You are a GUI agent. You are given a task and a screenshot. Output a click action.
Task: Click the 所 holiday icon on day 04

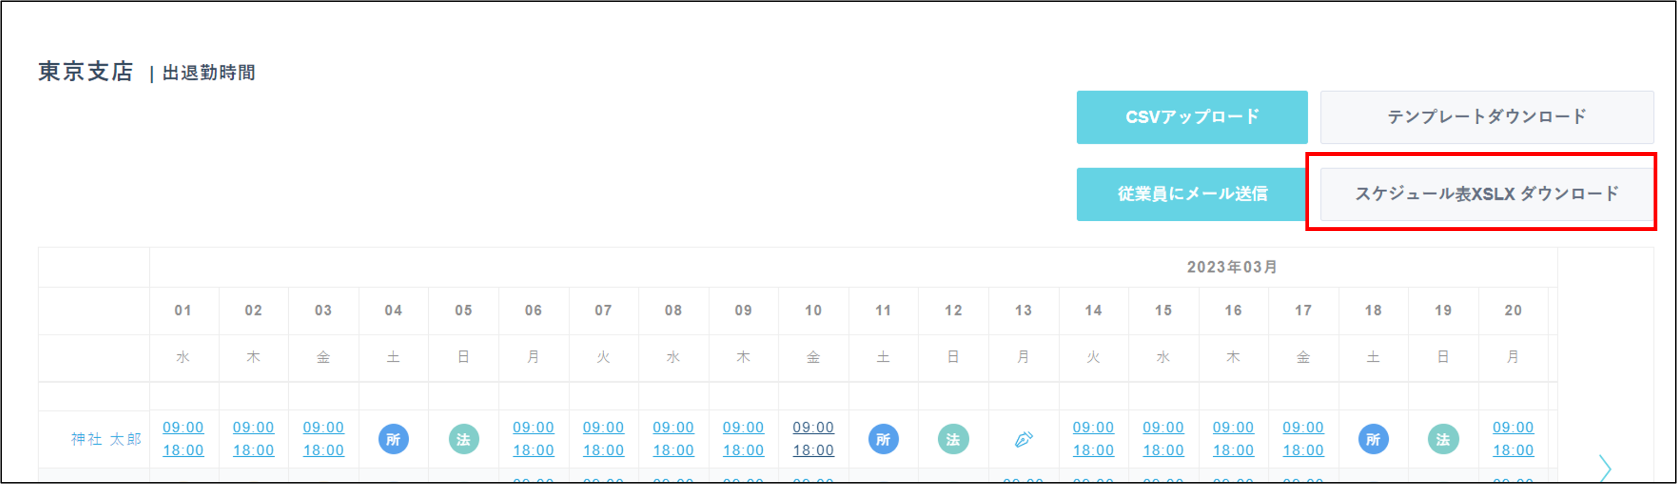tap(393, 439)
